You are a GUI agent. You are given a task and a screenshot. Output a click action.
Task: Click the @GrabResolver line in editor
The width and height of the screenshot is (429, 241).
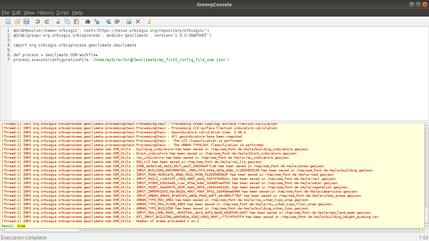(x=111, y=30)
